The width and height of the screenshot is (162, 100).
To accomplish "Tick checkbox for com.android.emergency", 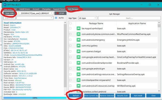I will click(70, 40).
